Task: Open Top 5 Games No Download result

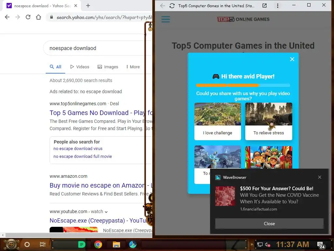Action: [x=101, y=113]
